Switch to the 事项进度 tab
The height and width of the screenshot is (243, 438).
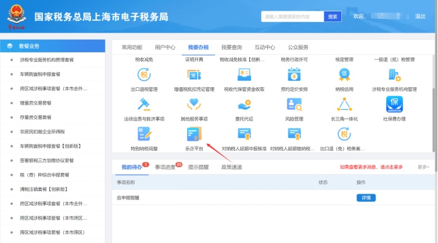tap(165, 167)
